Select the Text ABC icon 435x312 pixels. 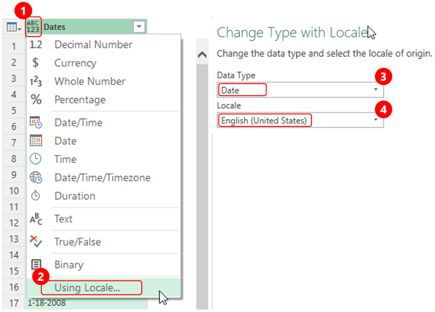point(37,219)
